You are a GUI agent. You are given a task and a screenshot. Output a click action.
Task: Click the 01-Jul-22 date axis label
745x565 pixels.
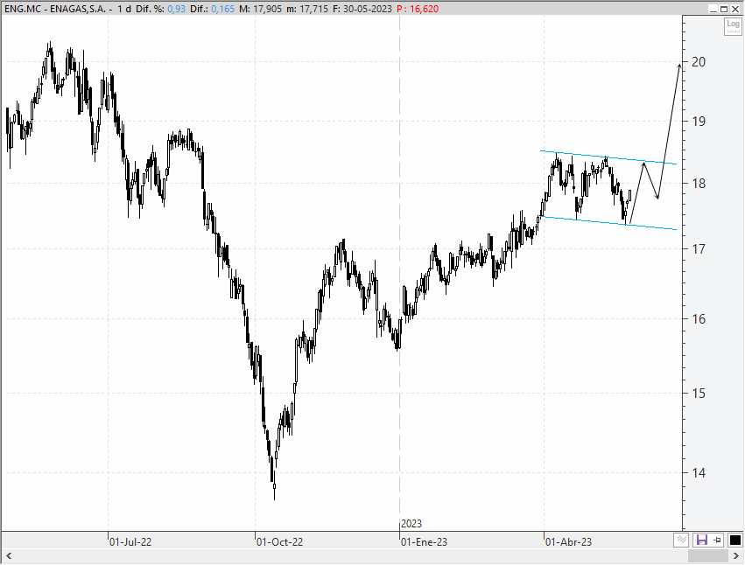[x=130, y=541]
